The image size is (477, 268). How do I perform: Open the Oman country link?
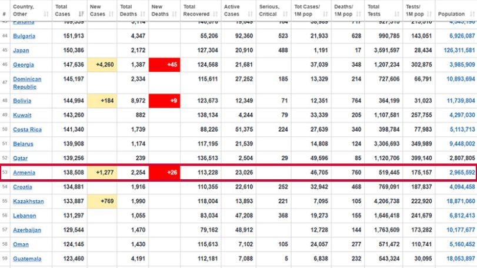tap(21, 244)
